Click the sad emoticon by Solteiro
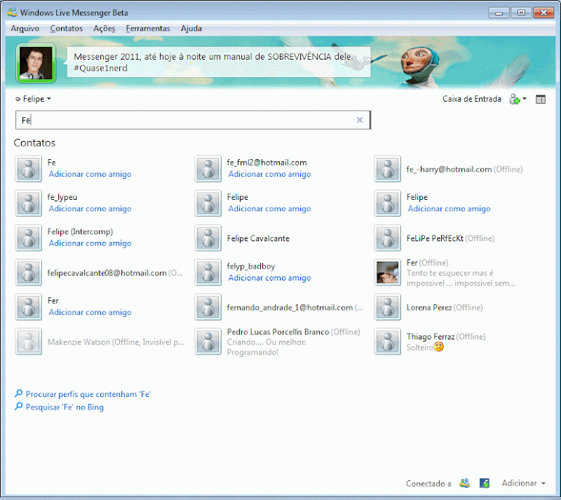 point(439,347)
